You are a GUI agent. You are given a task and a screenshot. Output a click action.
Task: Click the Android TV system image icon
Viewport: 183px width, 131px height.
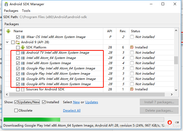pos(23,53)
